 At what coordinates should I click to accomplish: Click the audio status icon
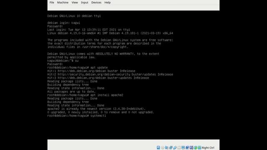tap(166, 147)
